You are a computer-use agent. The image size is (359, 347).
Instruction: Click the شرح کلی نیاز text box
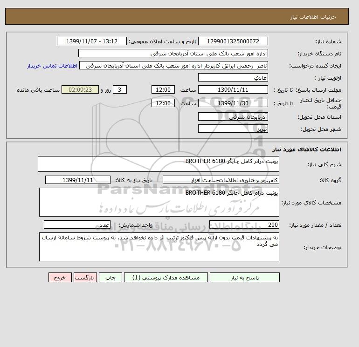[159, 164]
